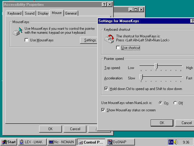Switch to LEX - LMAK taskbar window

pos(31,142)
